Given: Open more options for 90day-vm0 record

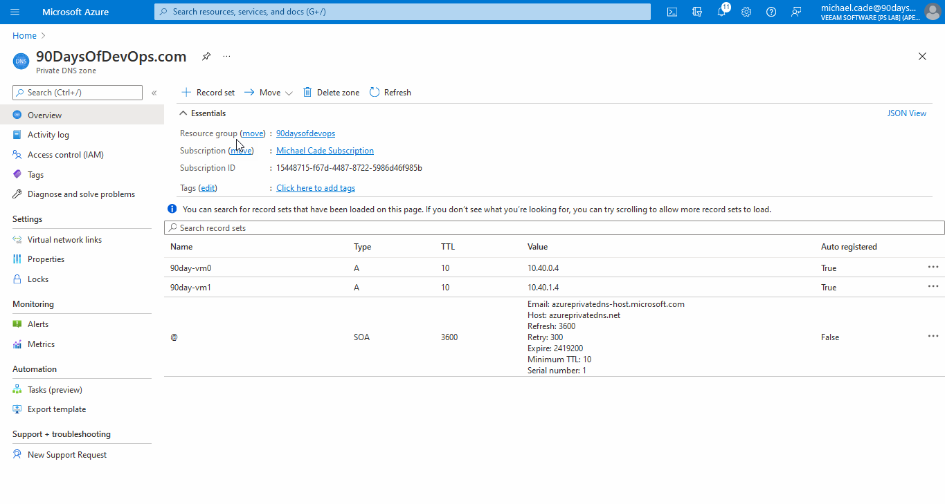Looking at the screenshot, I should (x=933, y=267).
